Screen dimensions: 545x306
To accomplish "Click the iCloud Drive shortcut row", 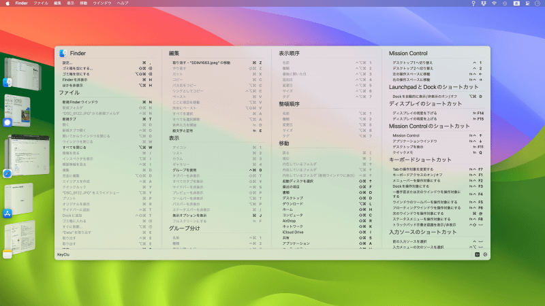I will point(327,232).
